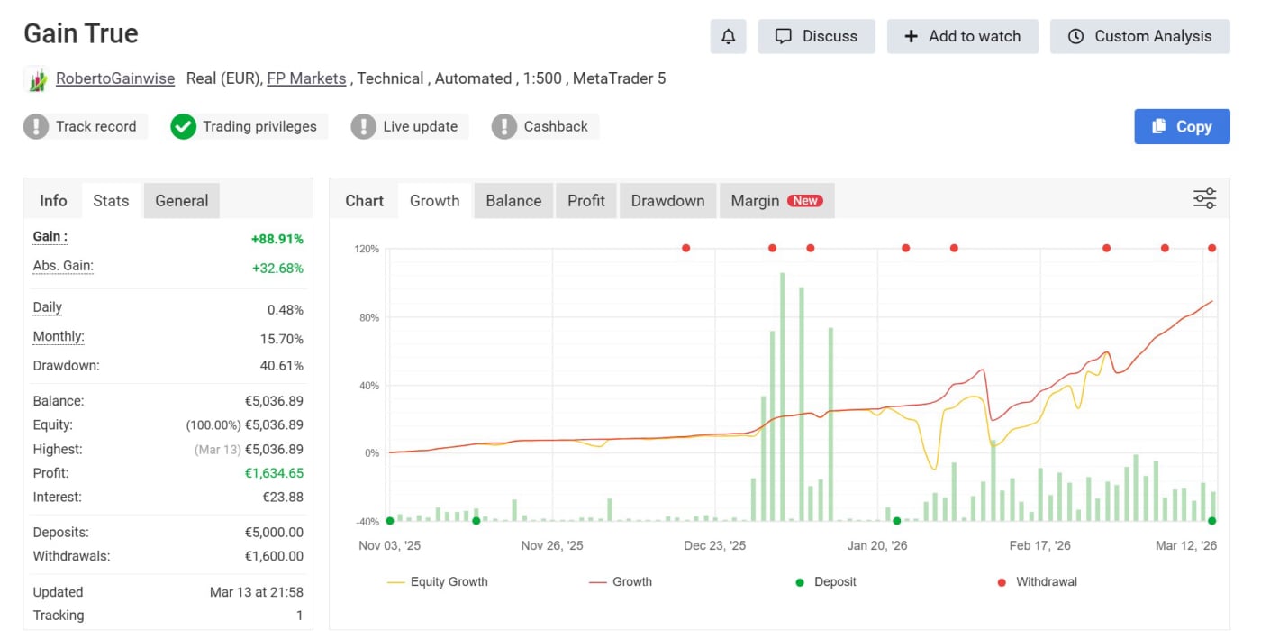Click the Live update status icon
This screenshot has width=1261, height=639.
pyautogui.click(x=363, y=126)
